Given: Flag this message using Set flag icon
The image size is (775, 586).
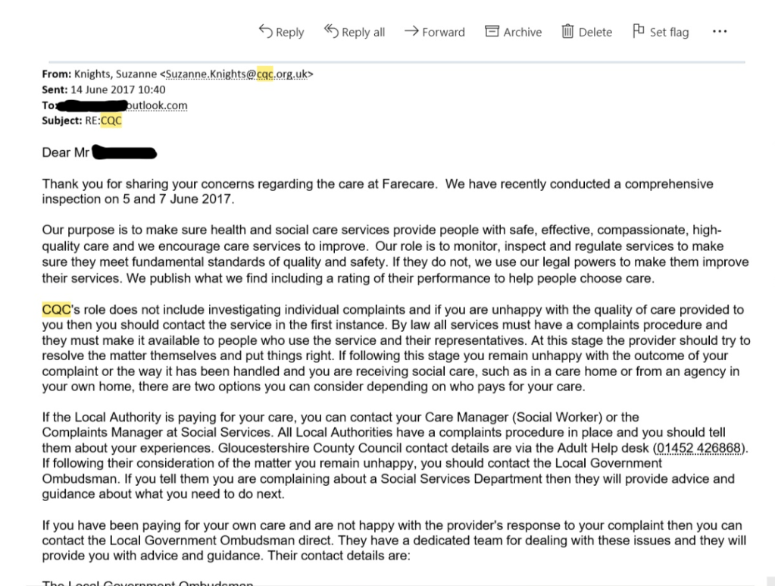Looking at the screenshot, I should coord(639,31).
